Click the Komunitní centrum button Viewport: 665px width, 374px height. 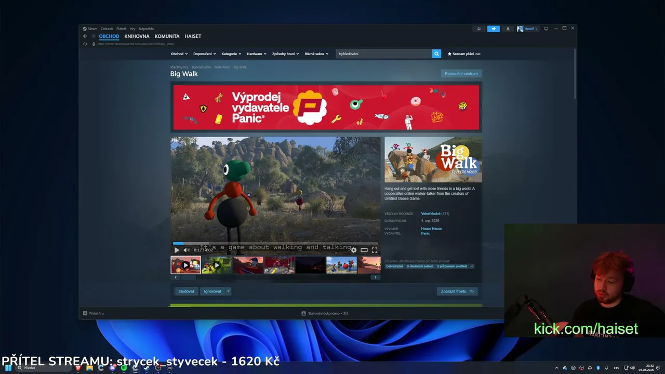[x=461, y=73]
